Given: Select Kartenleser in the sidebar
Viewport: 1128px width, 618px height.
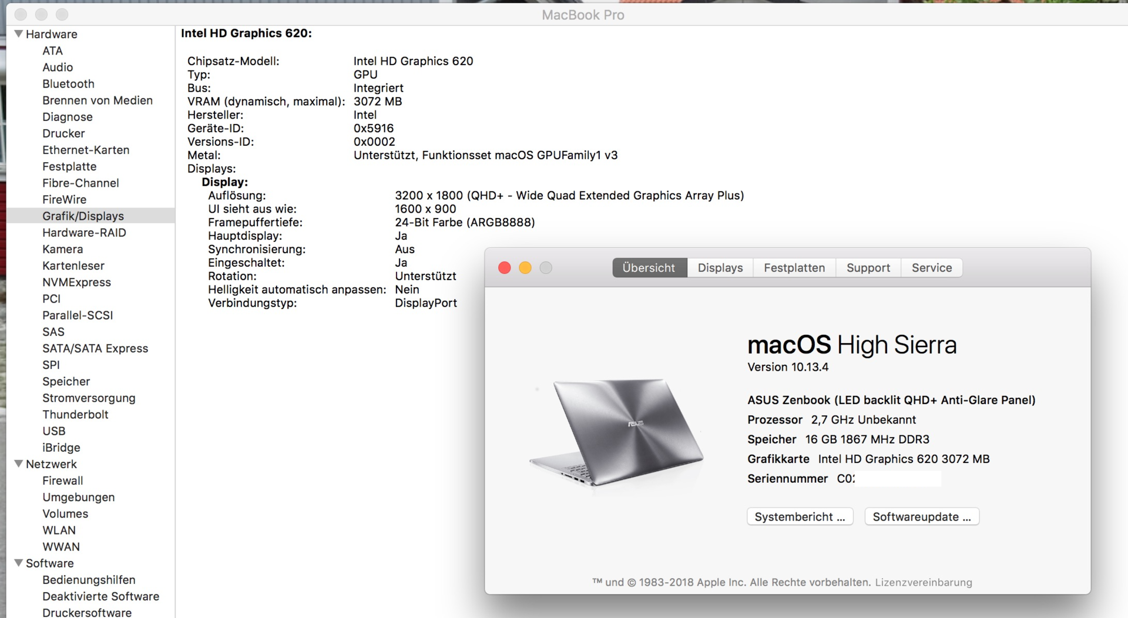Looking at the screenshot, I should pyautogui.click(x=73, y=266).
